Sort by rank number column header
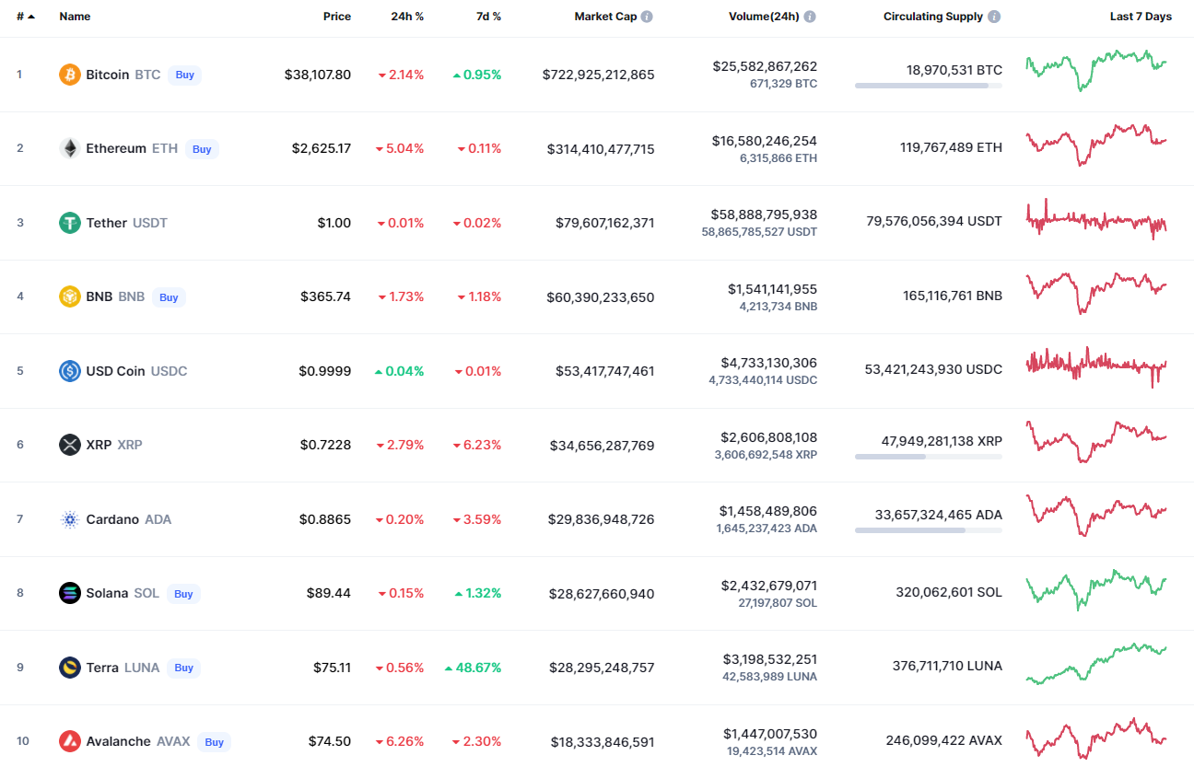Screen dimensions: 1194x767 pyautogui.click(x=26, y=17)
